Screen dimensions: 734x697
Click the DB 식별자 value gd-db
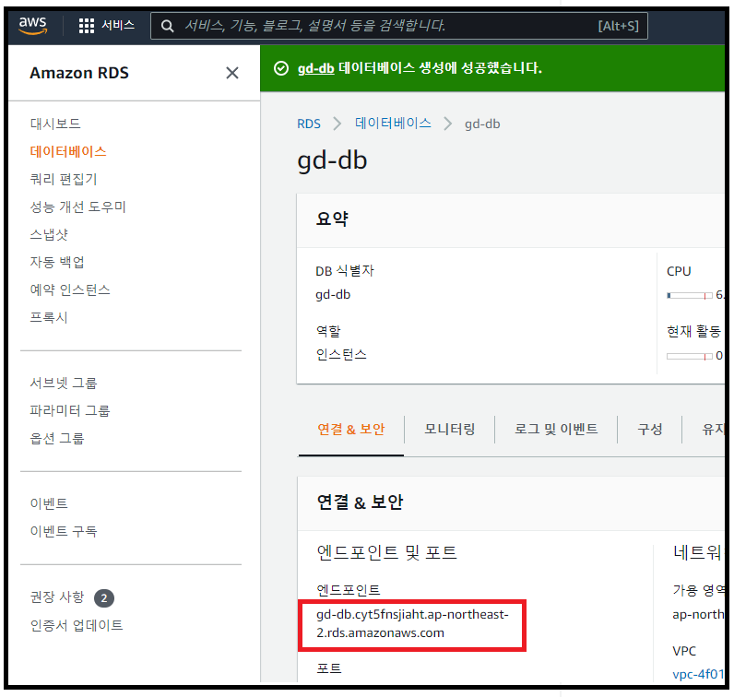[x=333, y=295]
